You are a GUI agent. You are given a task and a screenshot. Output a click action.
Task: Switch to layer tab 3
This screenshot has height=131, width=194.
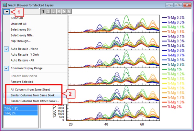(53, 11)
